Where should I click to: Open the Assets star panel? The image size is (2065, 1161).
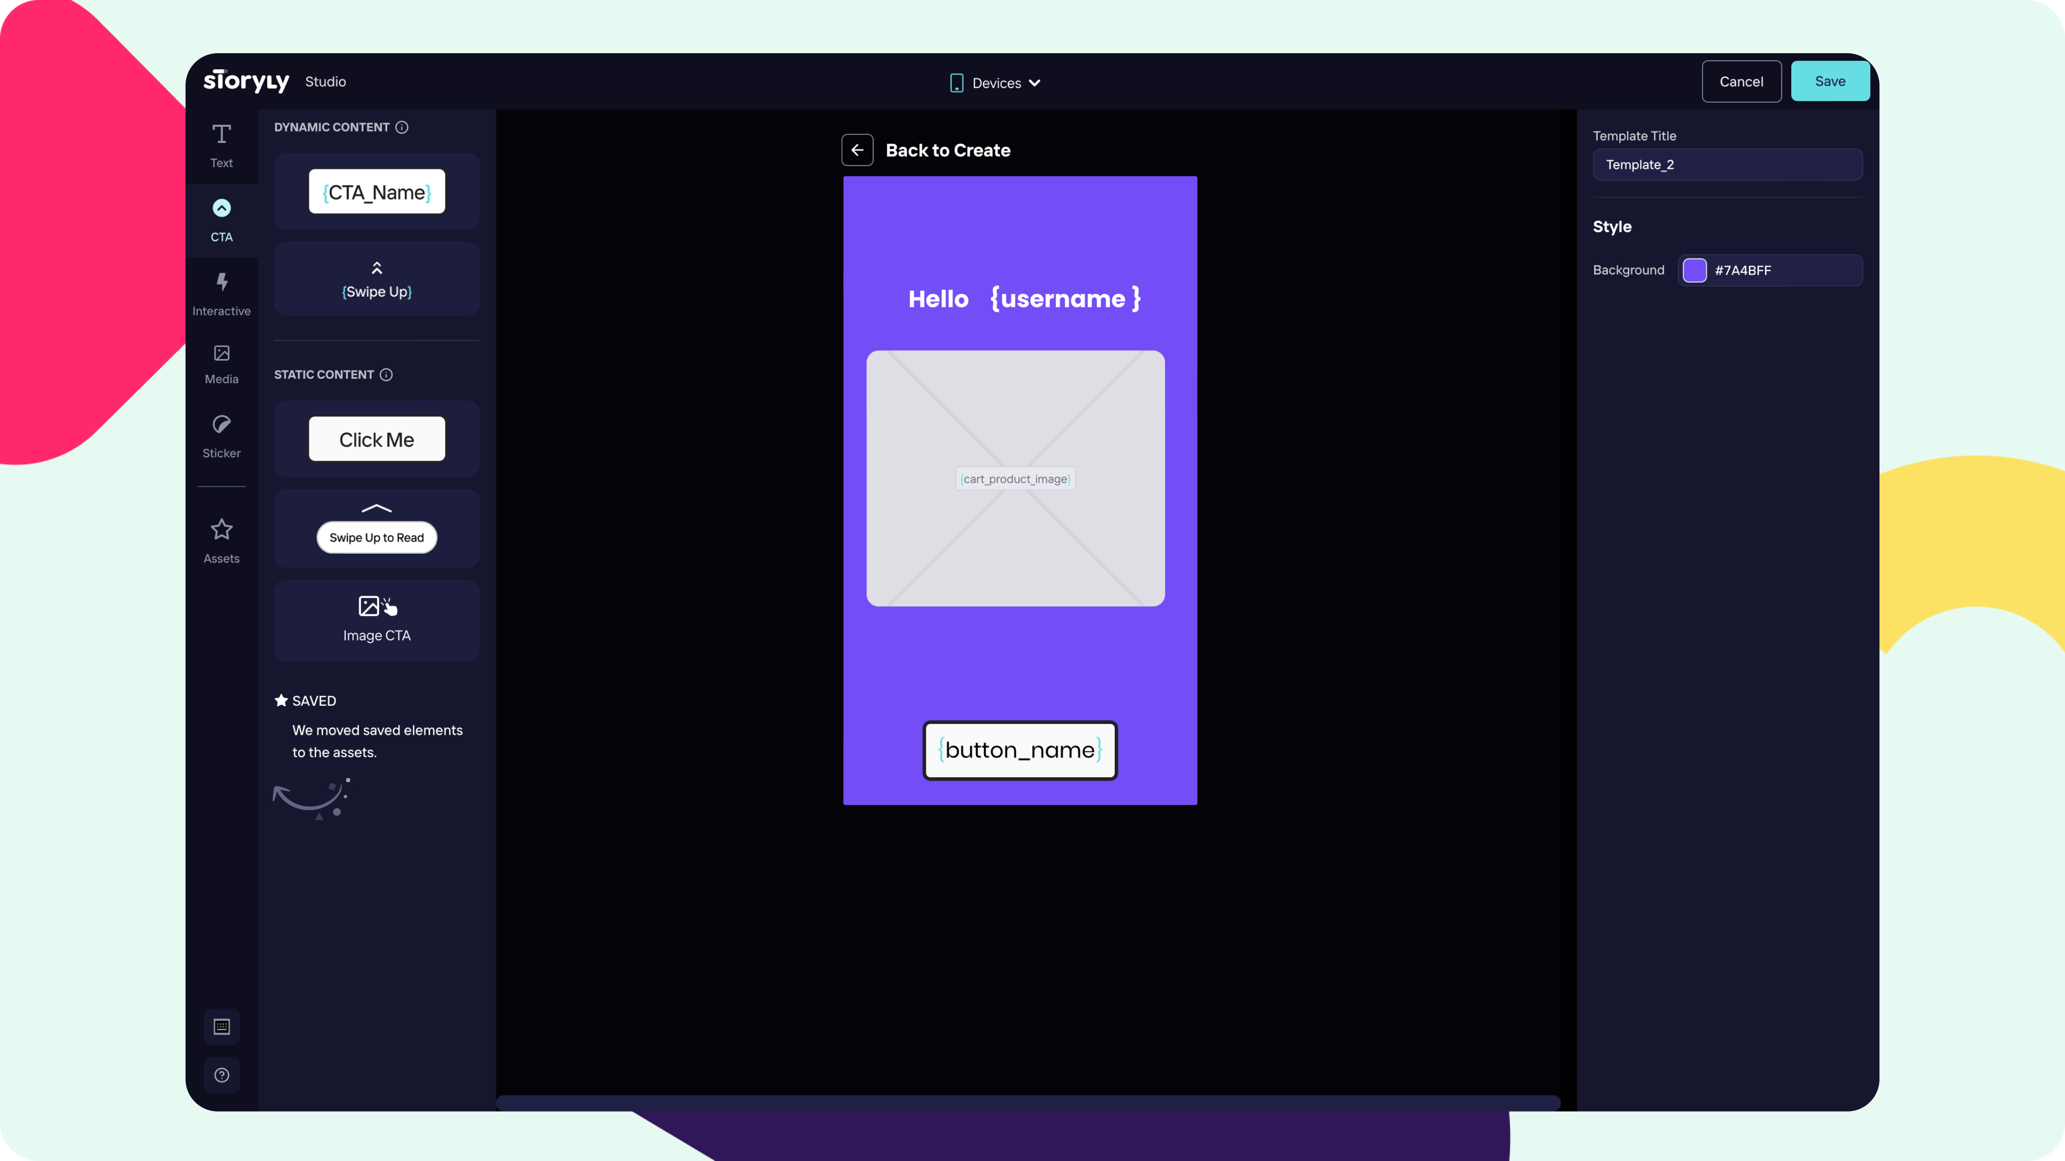click(221, 541)
